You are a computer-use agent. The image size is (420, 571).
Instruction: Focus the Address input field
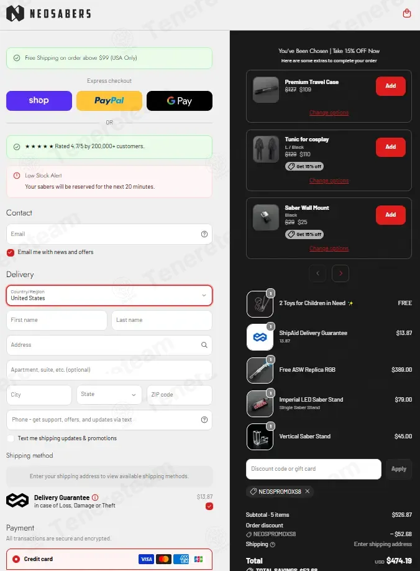[109, 345]
